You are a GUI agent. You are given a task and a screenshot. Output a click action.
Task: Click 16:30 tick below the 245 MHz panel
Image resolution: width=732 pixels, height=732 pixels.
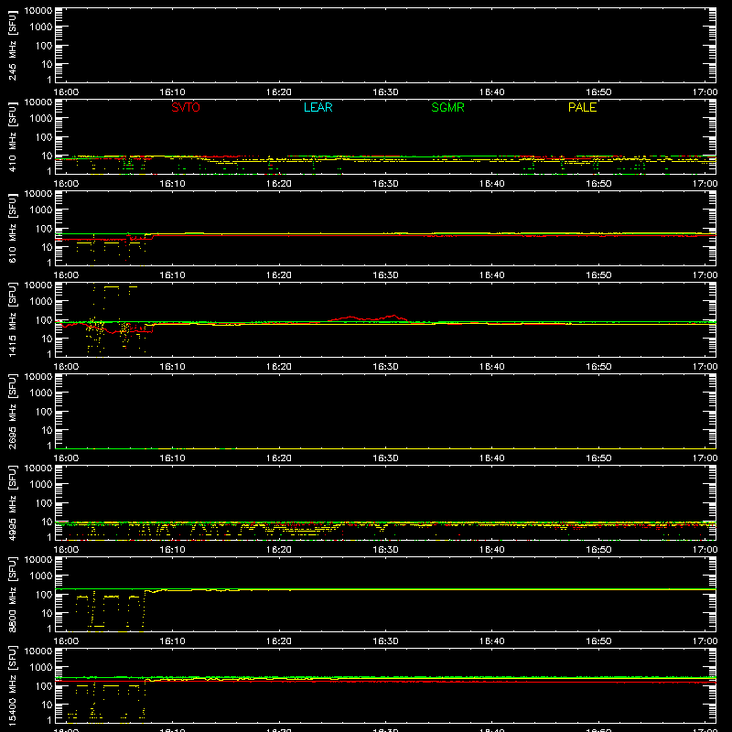(x=385, y=92)
